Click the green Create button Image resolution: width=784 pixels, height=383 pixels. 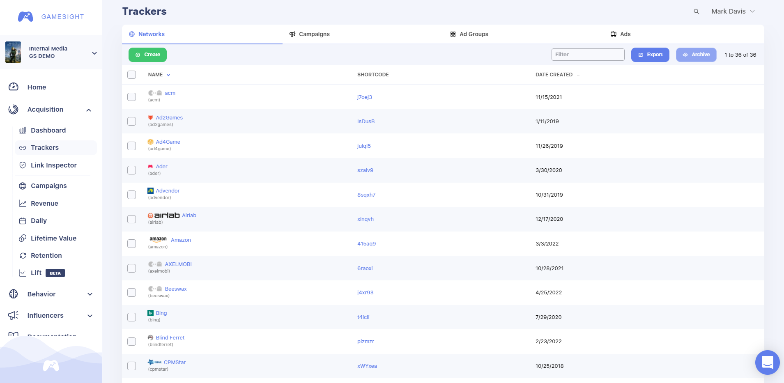pos(147,55)
